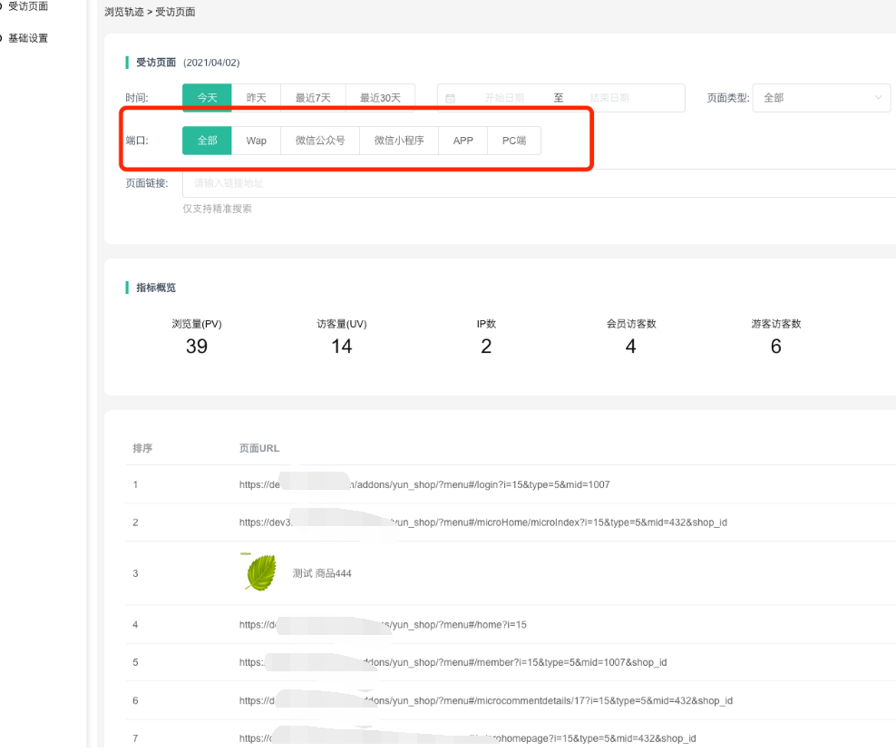Select the 全部 port filter

pyautogui.click(x=207, y=141)
